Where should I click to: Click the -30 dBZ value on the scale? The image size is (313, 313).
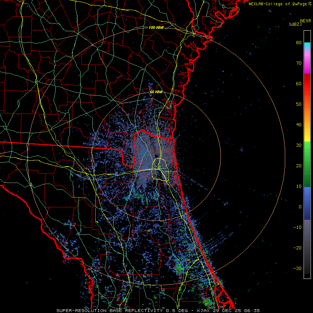297,268
